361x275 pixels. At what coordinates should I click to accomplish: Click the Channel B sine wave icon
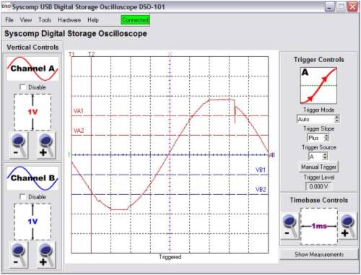[32, 178]
